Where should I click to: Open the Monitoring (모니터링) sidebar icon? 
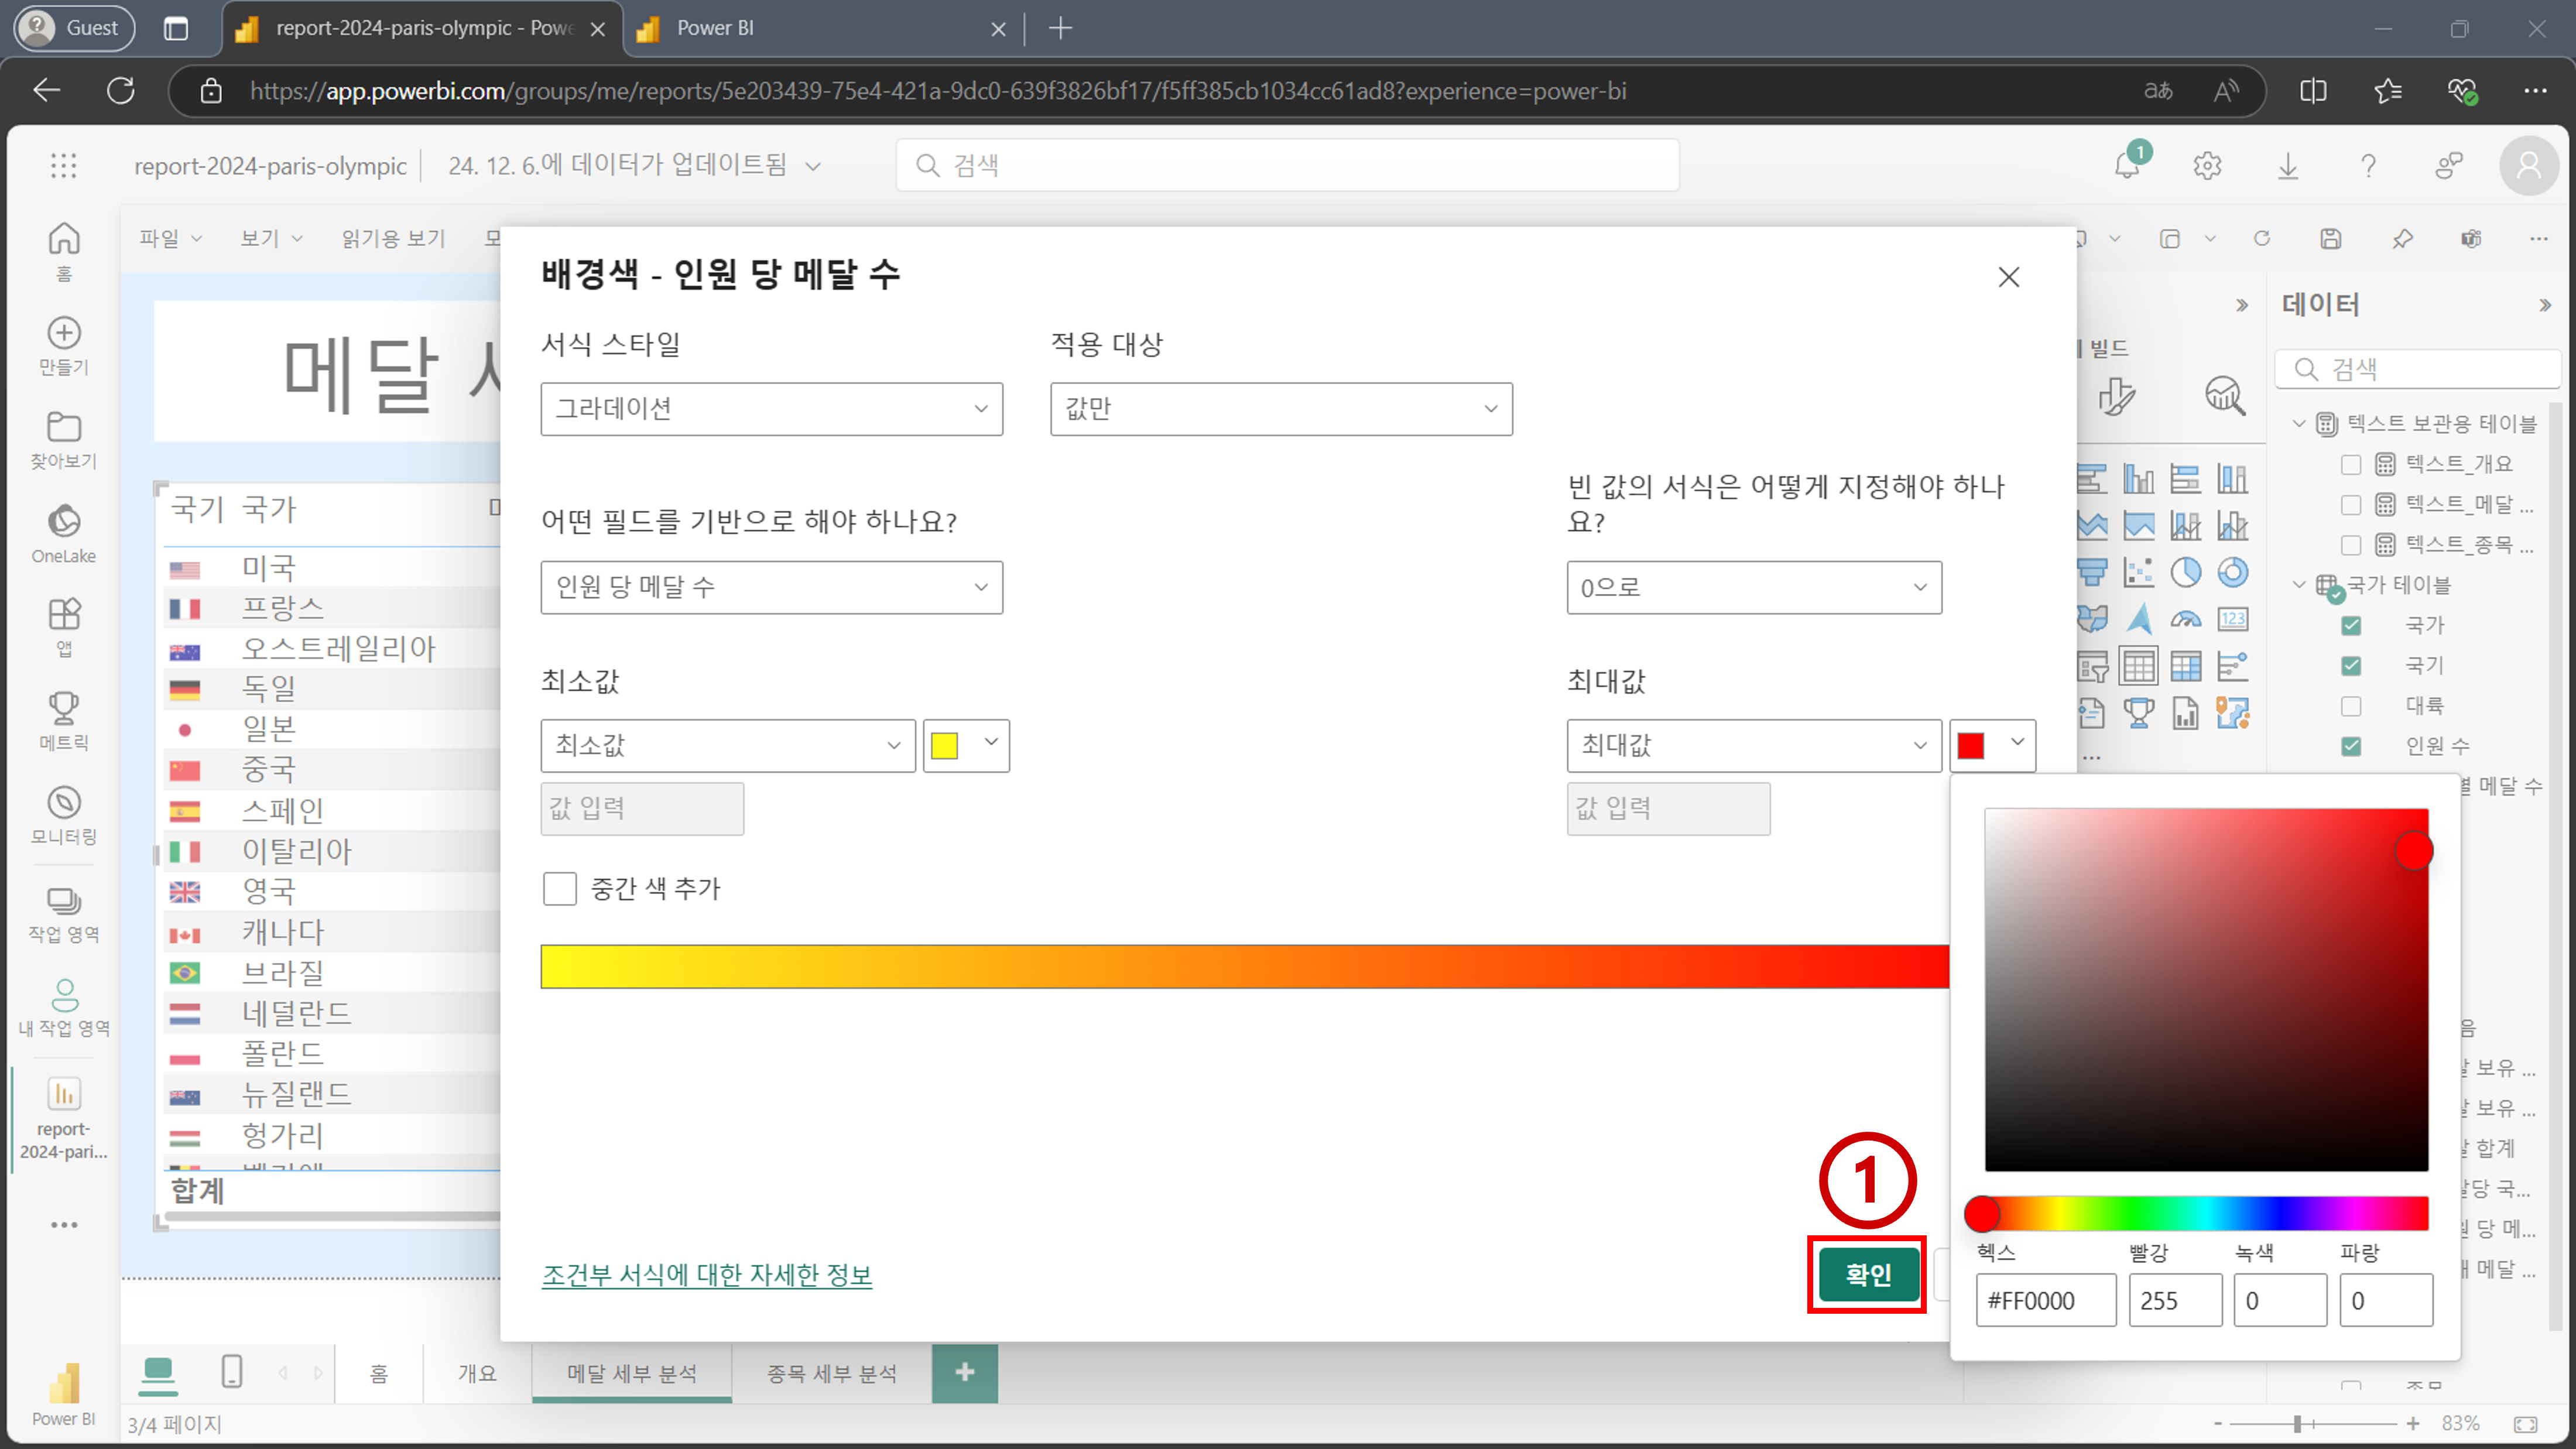click(x=64, y=815)
